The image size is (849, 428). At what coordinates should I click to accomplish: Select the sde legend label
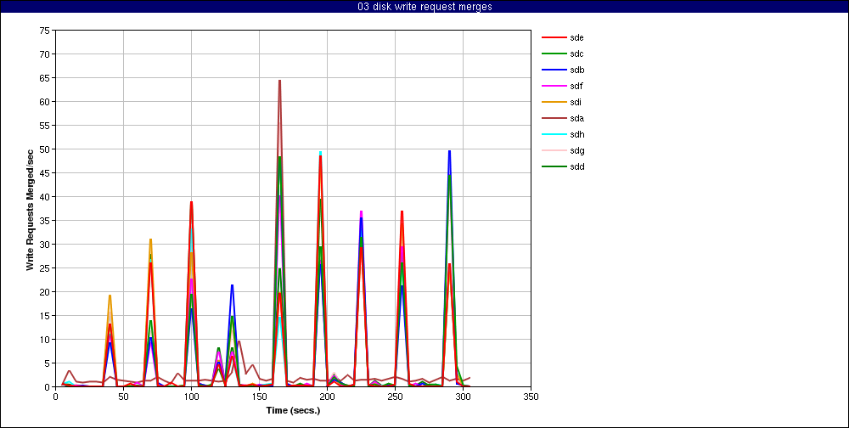pos(576,38)
